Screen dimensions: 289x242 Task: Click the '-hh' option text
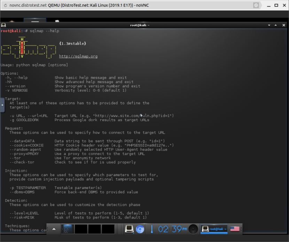pyautogui.click(x=8, y=82)
